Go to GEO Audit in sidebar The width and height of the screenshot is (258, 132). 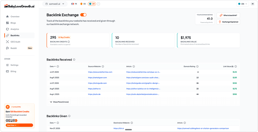coord(15,42)
